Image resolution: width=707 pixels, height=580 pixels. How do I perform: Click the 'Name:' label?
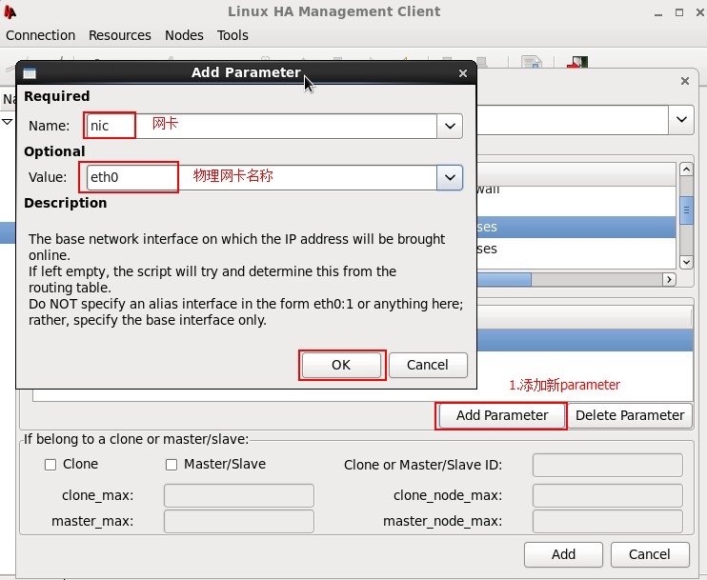(50, 126)
